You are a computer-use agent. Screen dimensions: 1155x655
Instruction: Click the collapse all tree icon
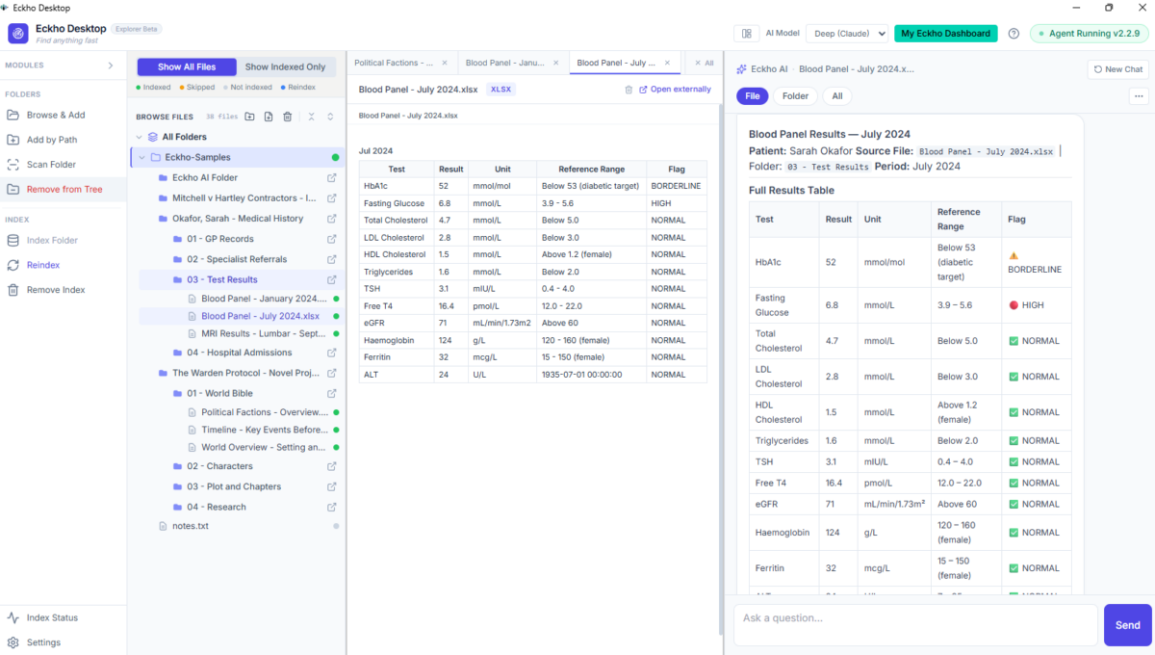[x=312, y=117]
